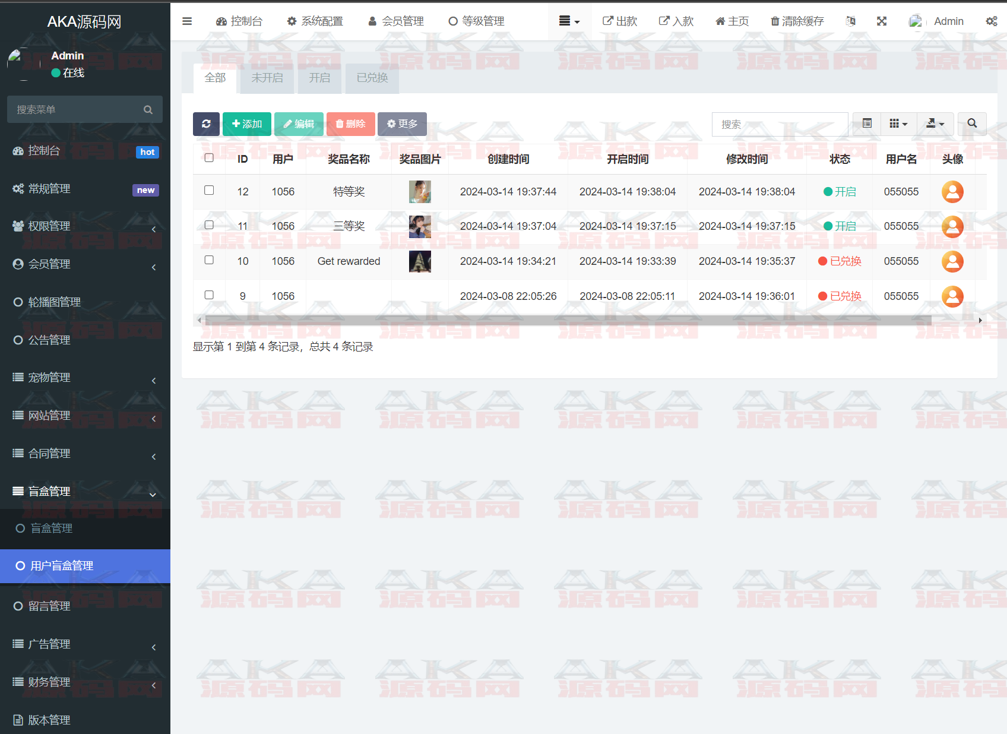Screen dimensions: 1007x734
Task: Click the sidebar menu search magnifier icon
Action: 148,110
